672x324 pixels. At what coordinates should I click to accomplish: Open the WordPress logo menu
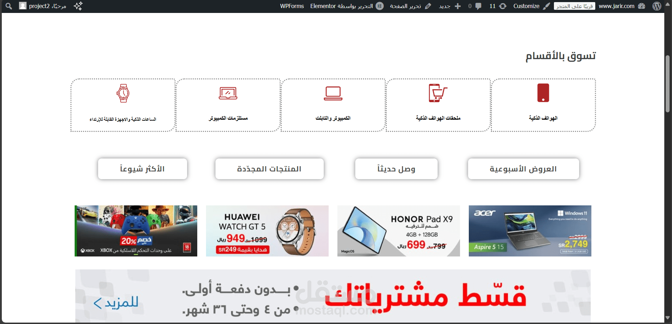(657, 6)
